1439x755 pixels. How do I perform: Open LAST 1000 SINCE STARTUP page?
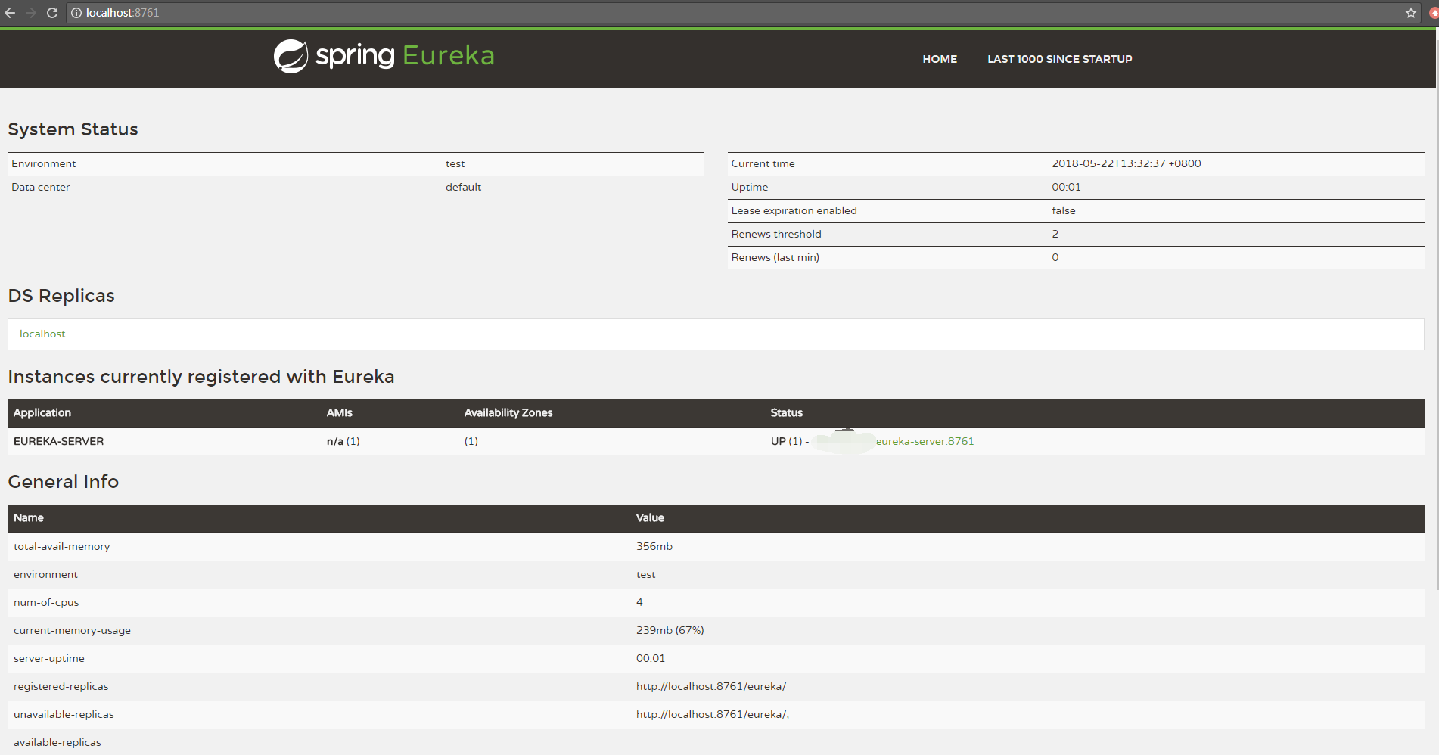pyautogui.click(x=1059, y=59)
